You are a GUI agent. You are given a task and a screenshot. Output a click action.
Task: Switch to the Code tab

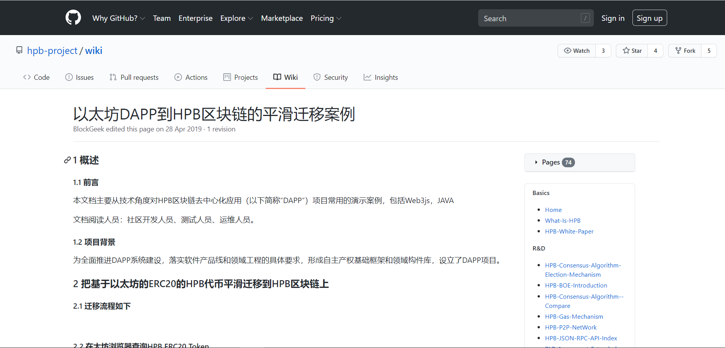(x=36, y=77)
